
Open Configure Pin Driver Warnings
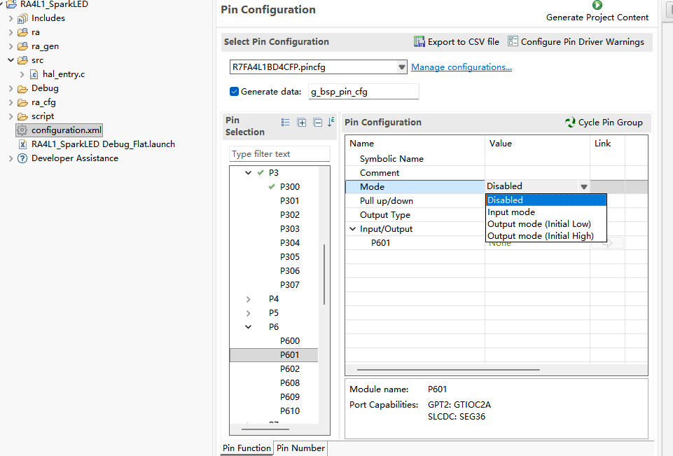(x=513, y=42)
